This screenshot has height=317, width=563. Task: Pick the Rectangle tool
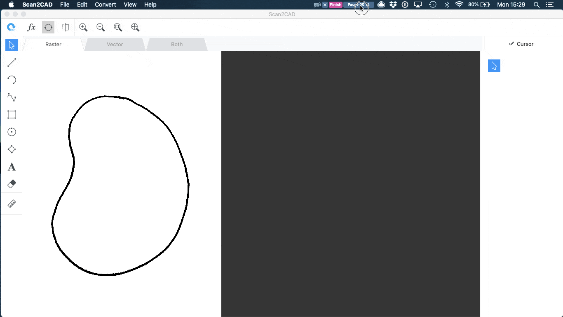click(x=12, y=115)
